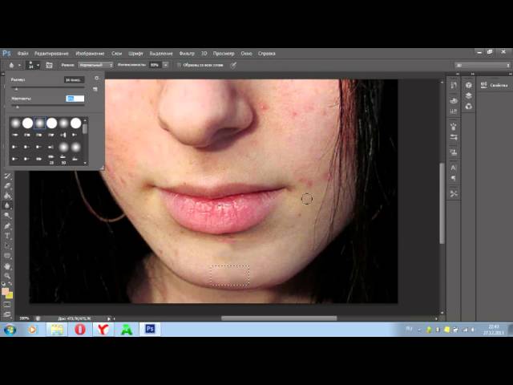513x385 pixels.
Task: Open the 'Слои' menu
Action: point(116,54)
